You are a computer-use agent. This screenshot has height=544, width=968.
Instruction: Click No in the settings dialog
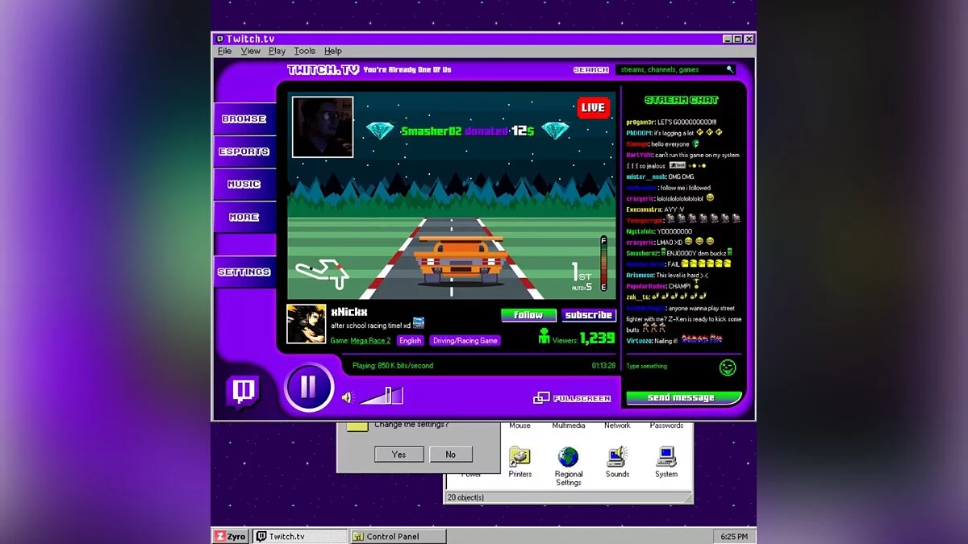[450, 455]
